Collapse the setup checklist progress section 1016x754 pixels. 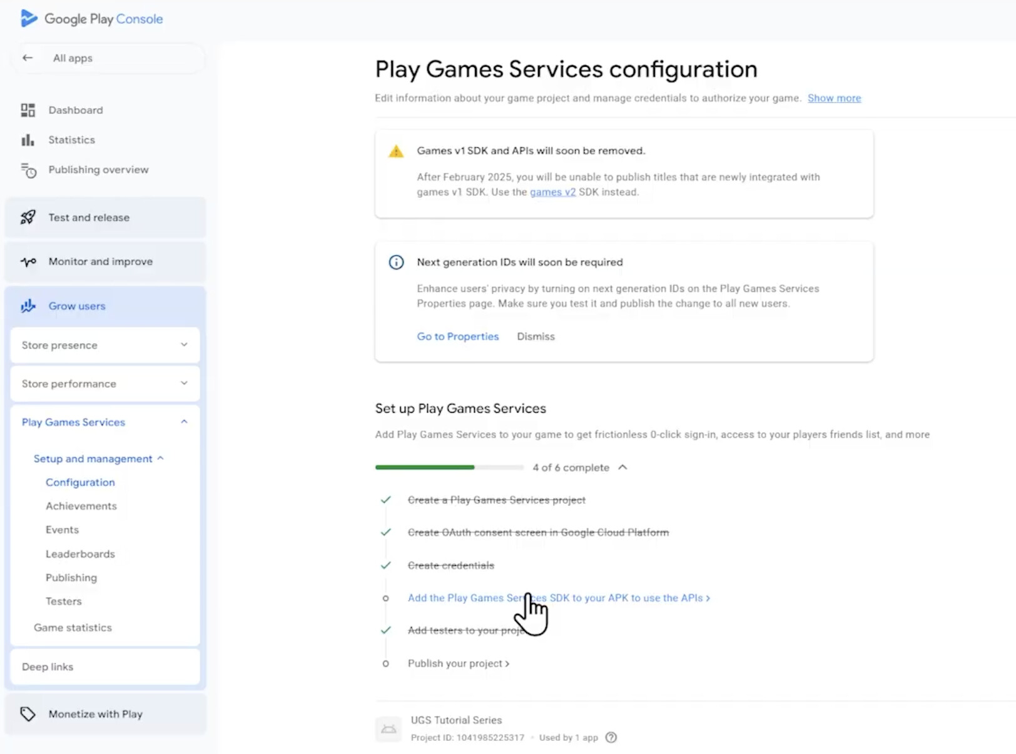pos(622,467)
